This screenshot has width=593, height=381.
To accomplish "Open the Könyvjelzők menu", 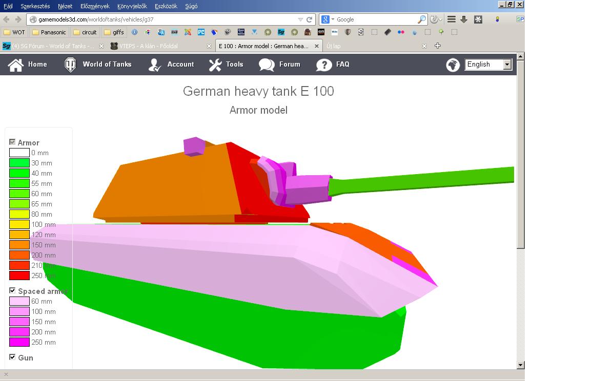I will coord(132,6).
